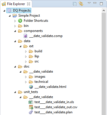The height and width of the screenshot is (115, 107).
Task: Click the technical folder icon
Action: tap(31, 82)
